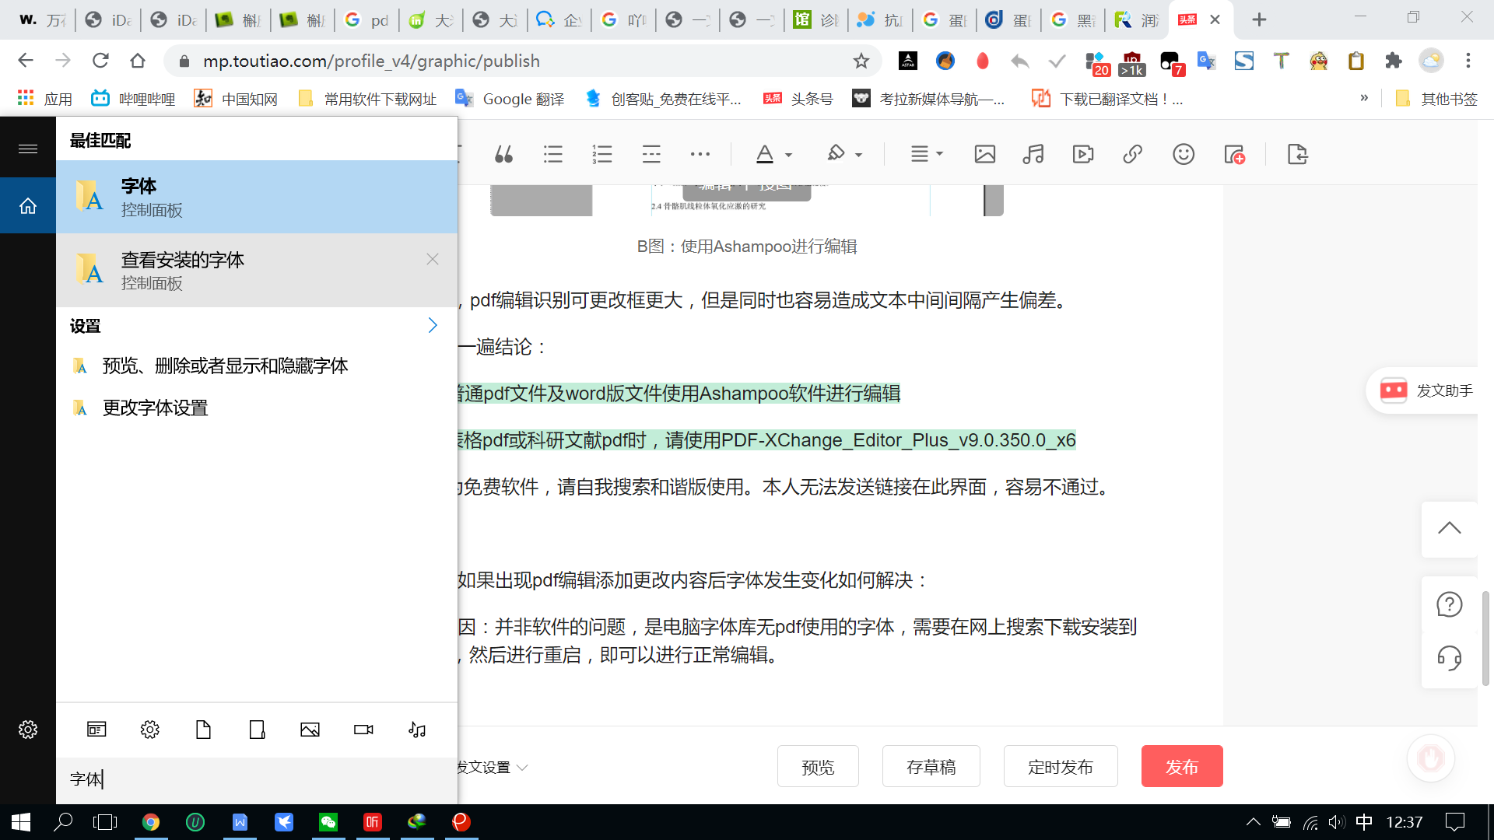Insert a blockquote in the editor
Viewport: 1494px width, 840px height.
coord(503,154)
